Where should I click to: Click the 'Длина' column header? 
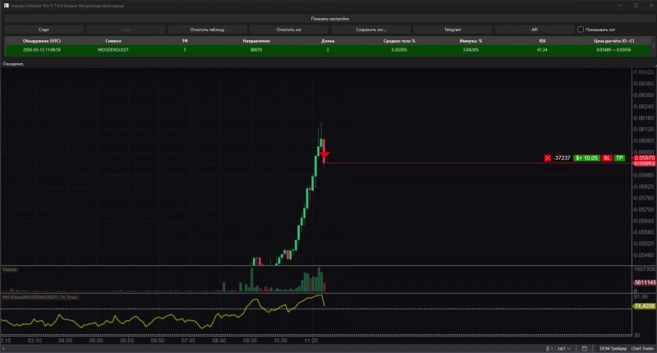328,41
